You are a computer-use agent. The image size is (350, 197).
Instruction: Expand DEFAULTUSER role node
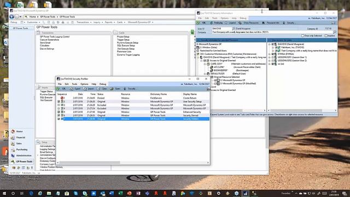coord(205,74)
